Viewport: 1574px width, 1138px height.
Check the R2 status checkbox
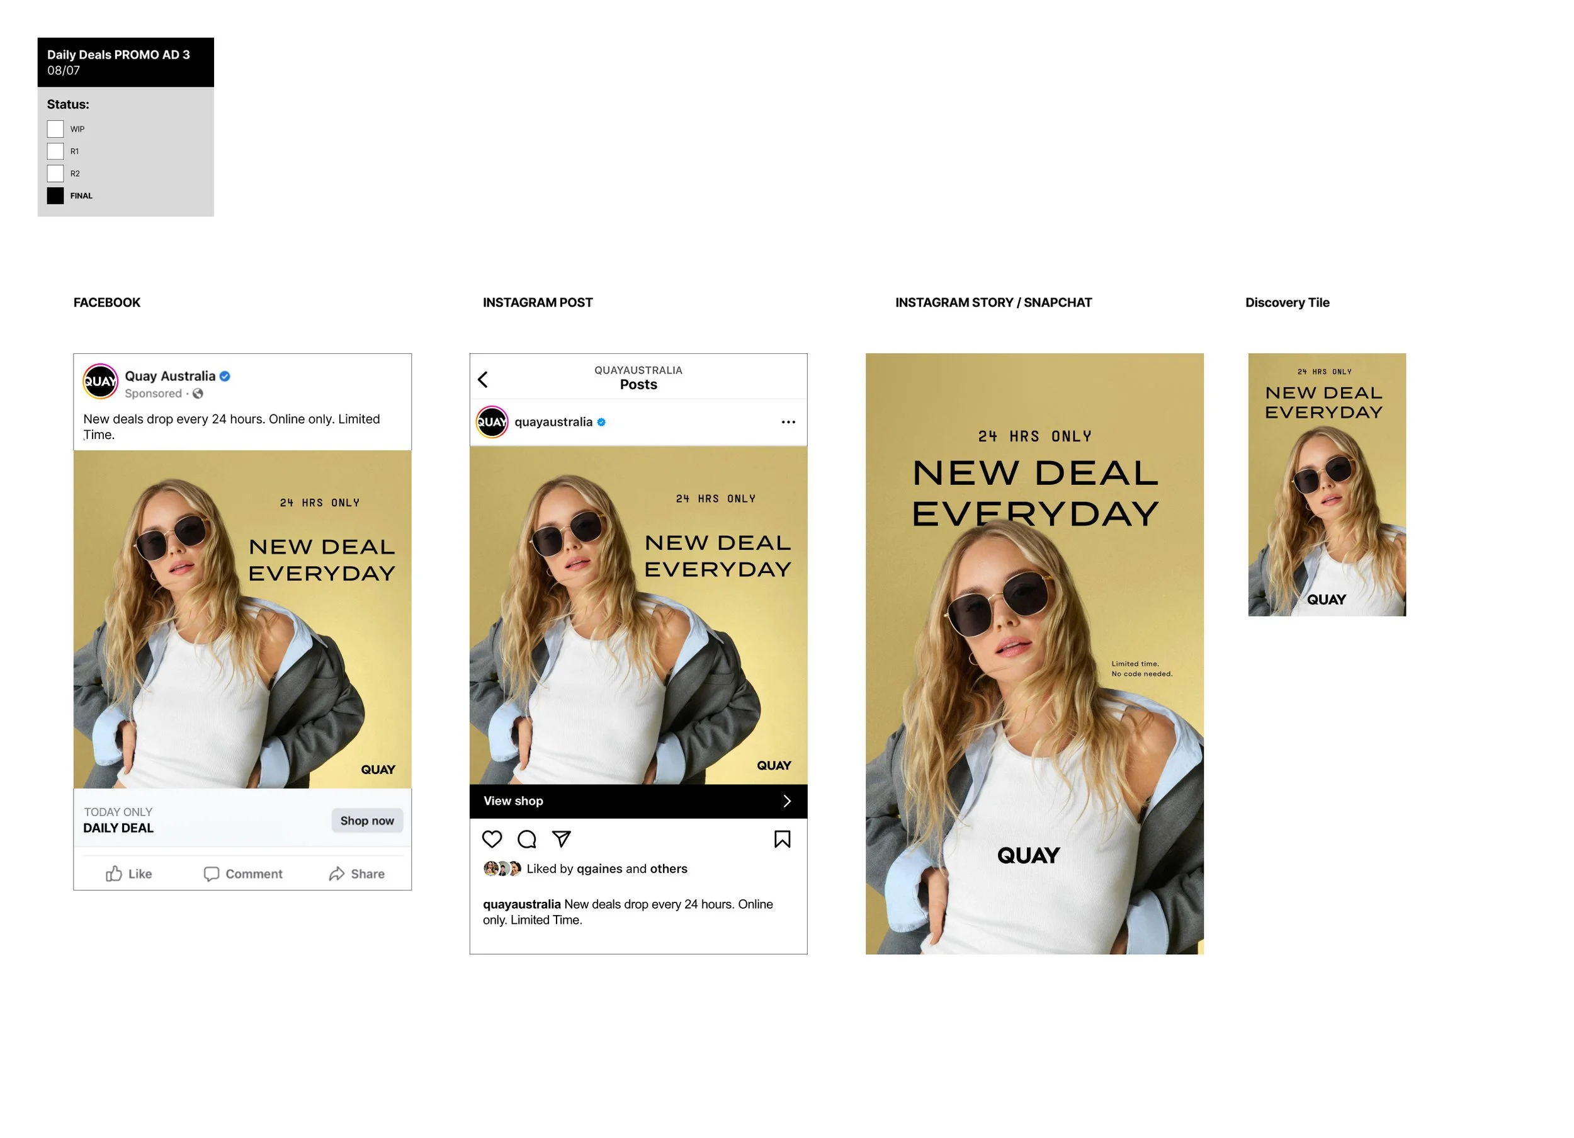click(55, 174)
